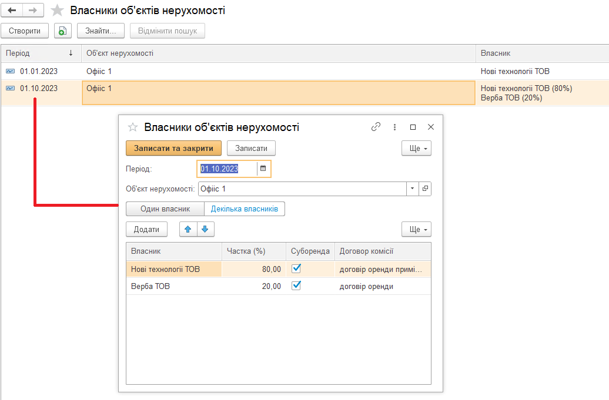Click the Знайти... button
Viewport: 609px width, 400px height.
pyautogui.click(x=101, y=31)
